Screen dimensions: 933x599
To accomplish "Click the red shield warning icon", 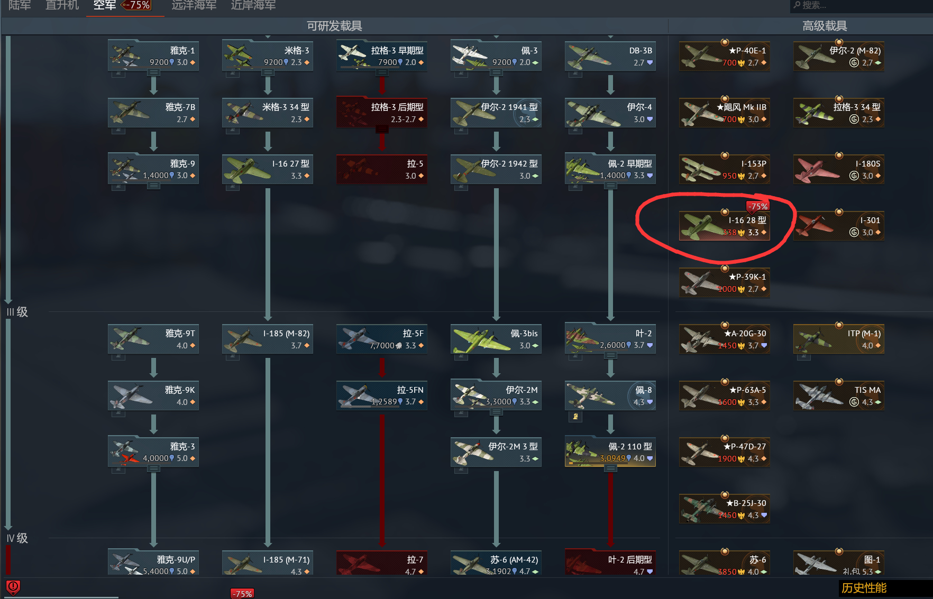I will 13,587.
